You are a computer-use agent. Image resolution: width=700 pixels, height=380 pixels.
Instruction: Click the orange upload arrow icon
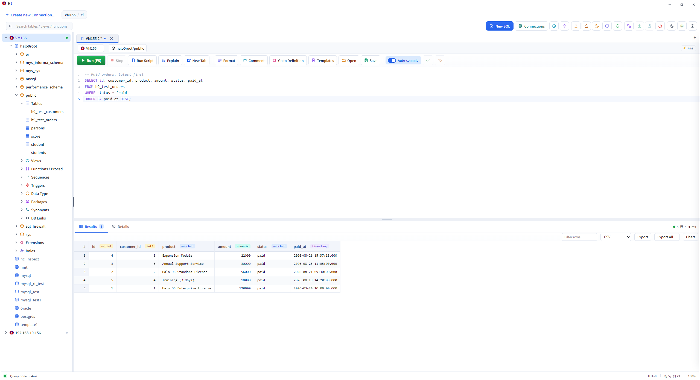pos(576,26)
